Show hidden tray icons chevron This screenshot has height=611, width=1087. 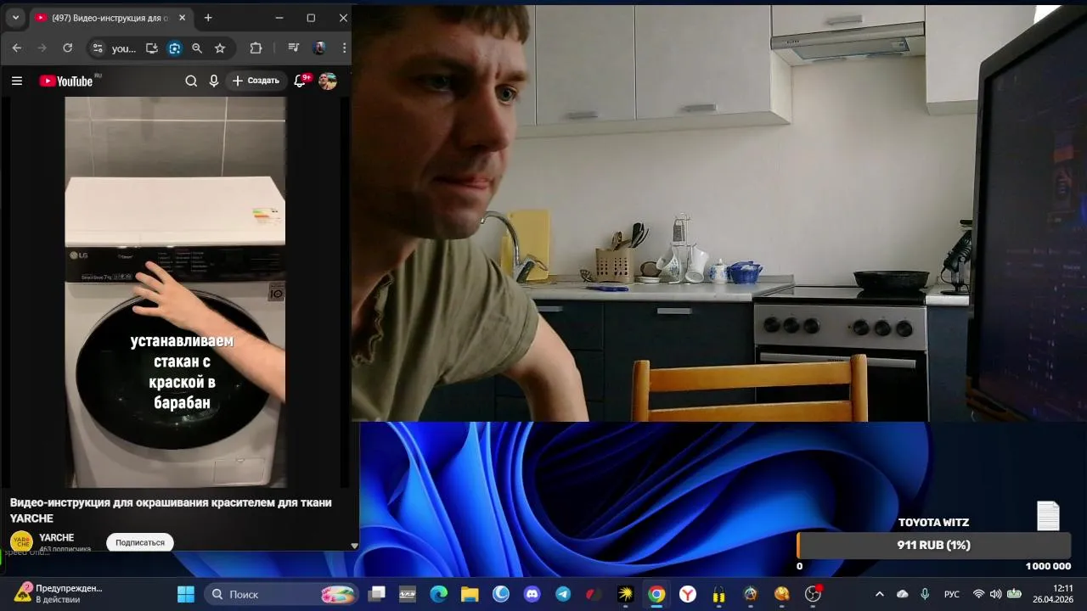[879, 594]
